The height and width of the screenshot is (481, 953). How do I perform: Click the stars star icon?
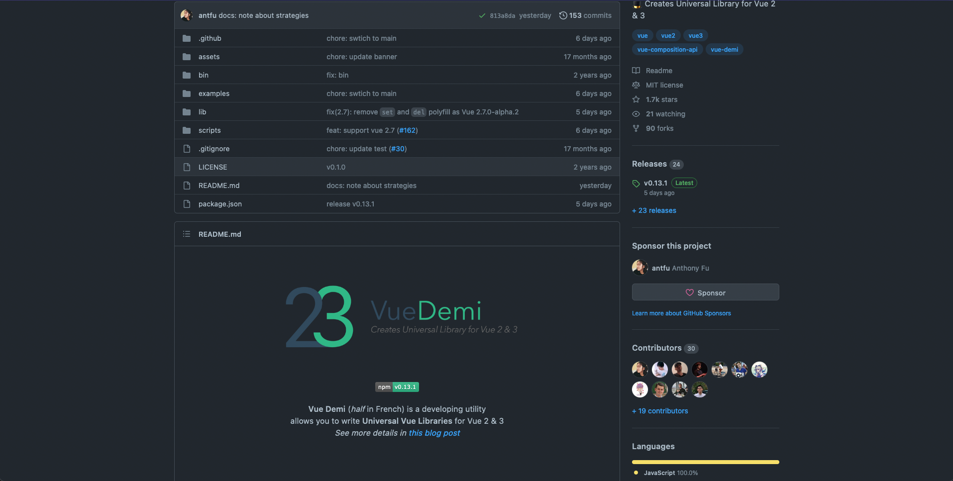[x=636, y=99]
